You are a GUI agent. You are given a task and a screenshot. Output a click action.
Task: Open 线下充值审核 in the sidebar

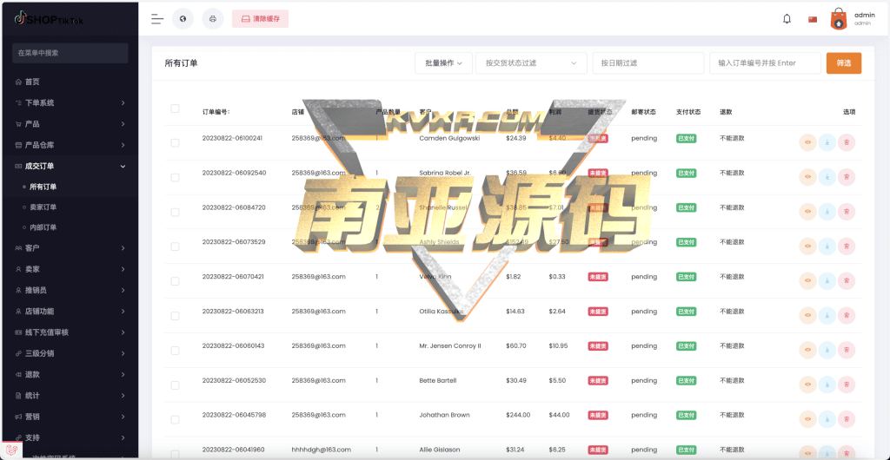(70, 332)
